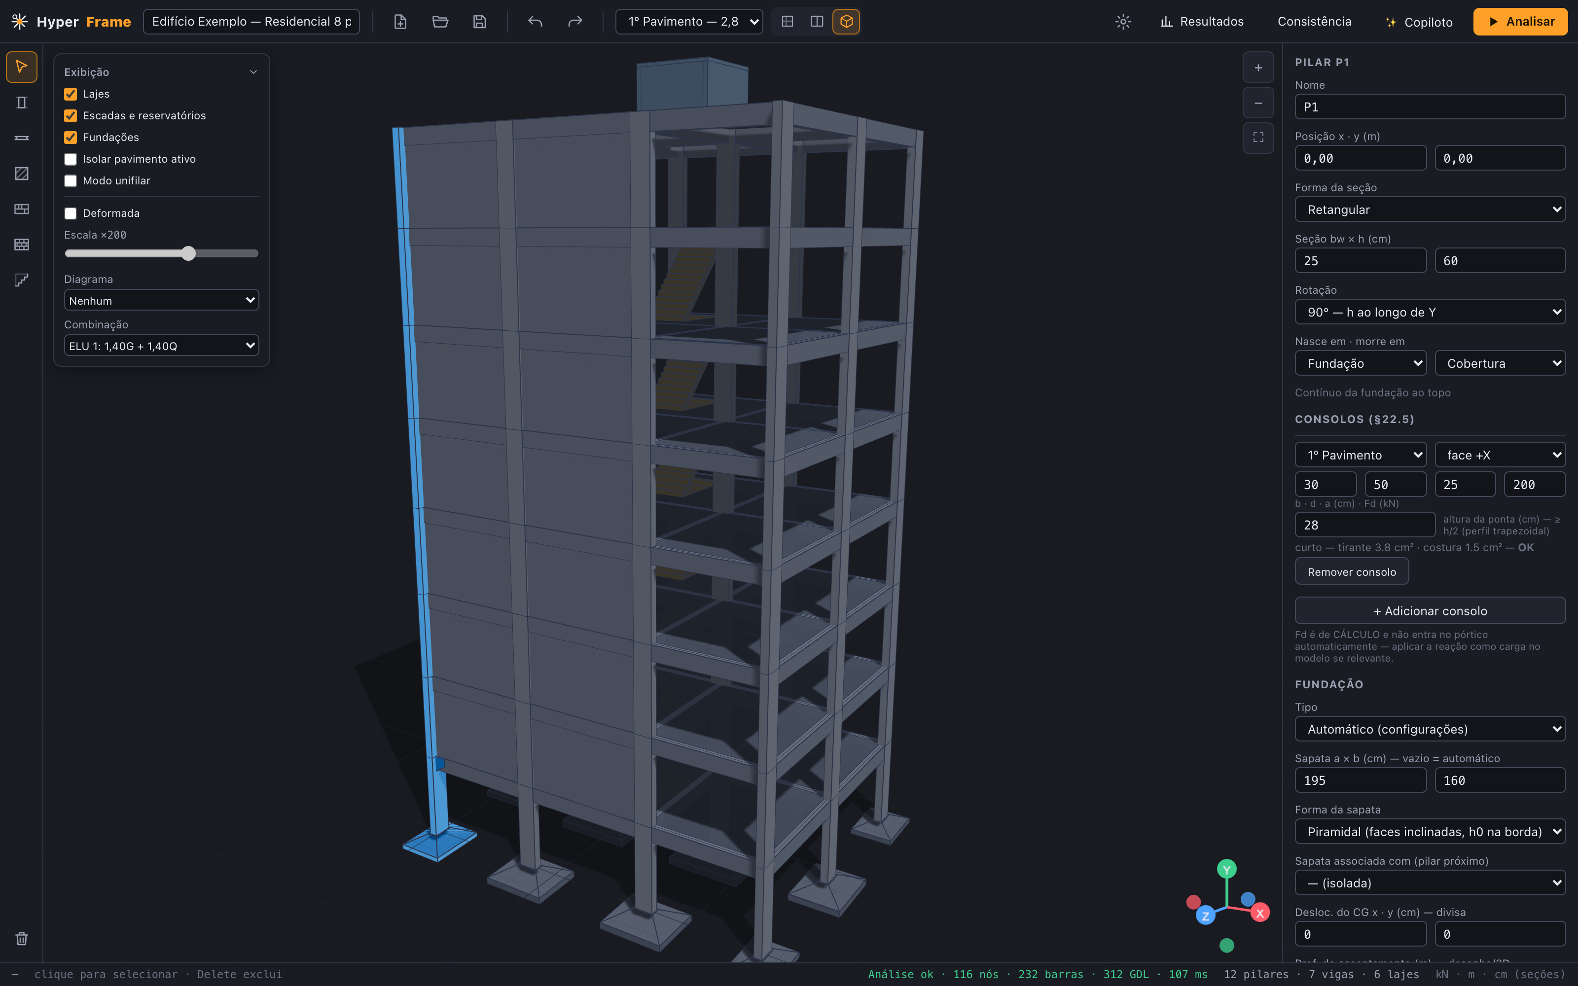Image resolution: width=1578 pixels, height=986 pixels.
Task: Open the 1º Pavimento floor selector
Action: click(x=689, y=22)
